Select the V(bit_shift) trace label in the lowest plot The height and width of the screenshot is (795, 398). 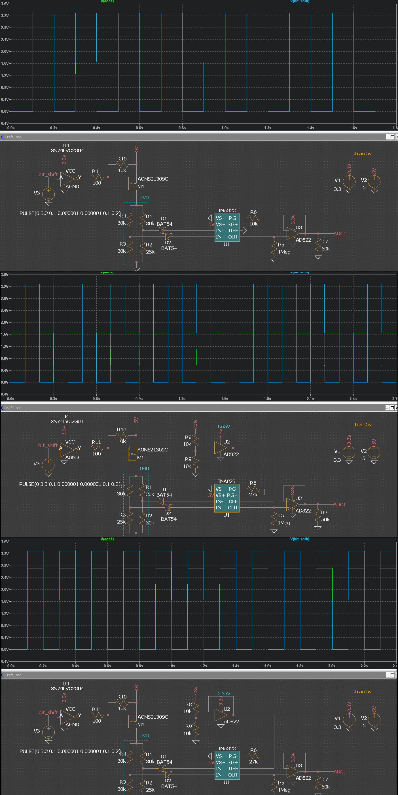coord(300,539)
